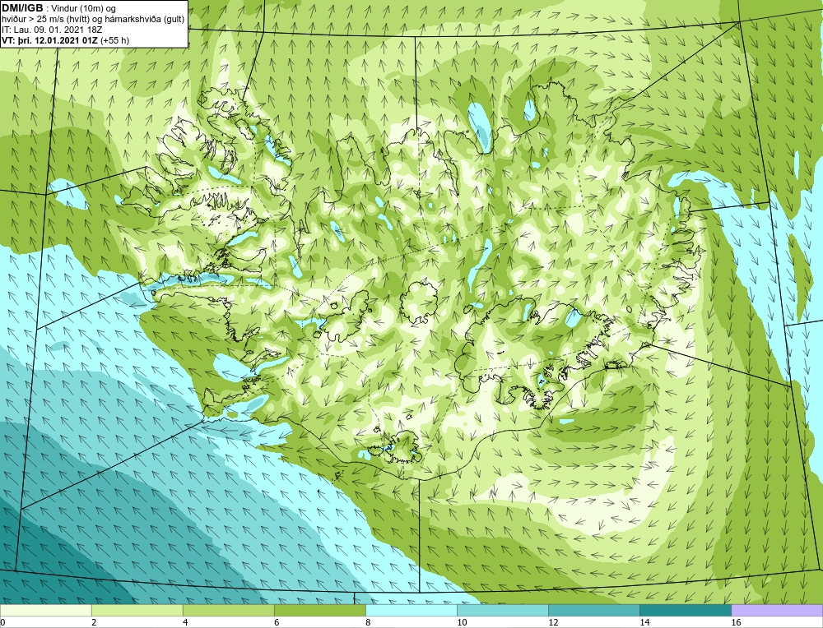The width and height of the screenshot is (823, 628).
Task: Click the legend scale label '0'
Action: (x=2, y=622)
